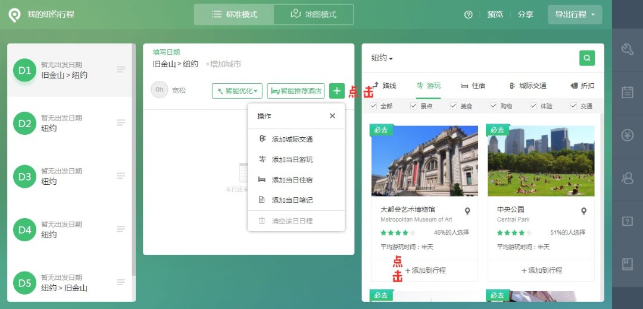Image resolution: width=643 pixels, height=309 pixels.
Task: Toggle the 全部 checkbox
Action: (x=373, y=106)
